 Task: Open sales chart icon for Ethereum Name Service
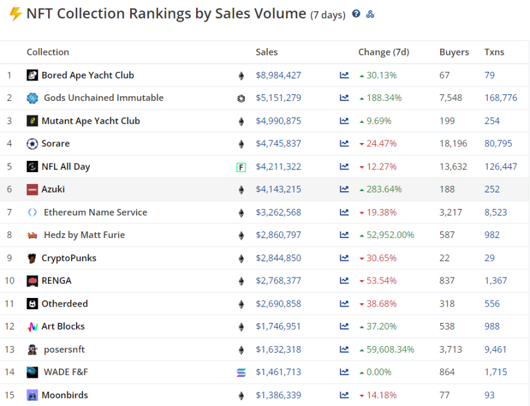click(344, 212)
